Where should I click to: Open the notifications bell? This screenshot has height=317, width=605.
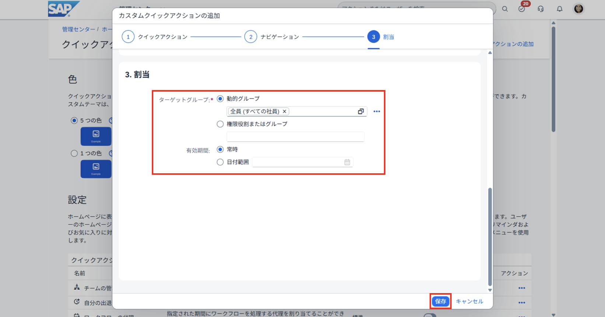(x=559, y=9)
